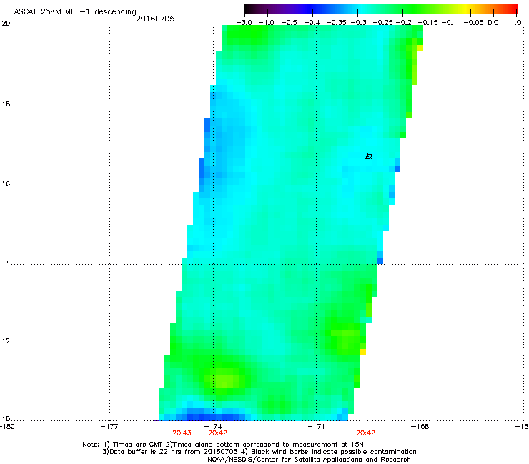The image size is (529, 464).
Task: Click the -0.4 colorbar label
Action: [x=312, y=23]
